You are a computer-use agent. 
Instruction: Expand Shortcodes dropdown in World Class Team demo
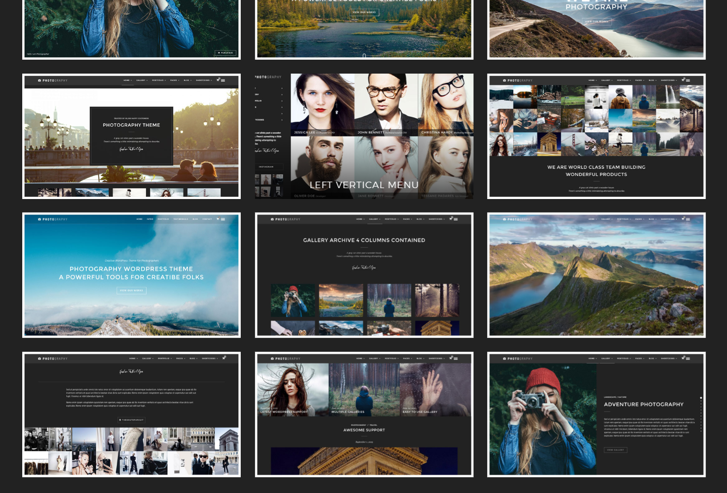669,80
